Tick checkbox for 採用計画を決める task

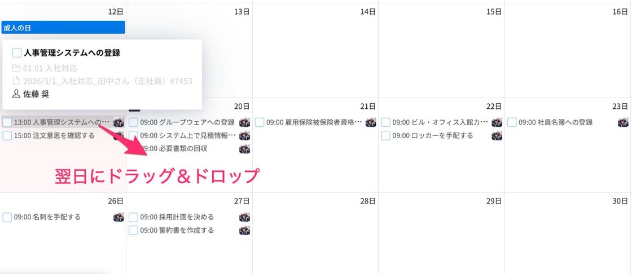click(x=133, y=217)
